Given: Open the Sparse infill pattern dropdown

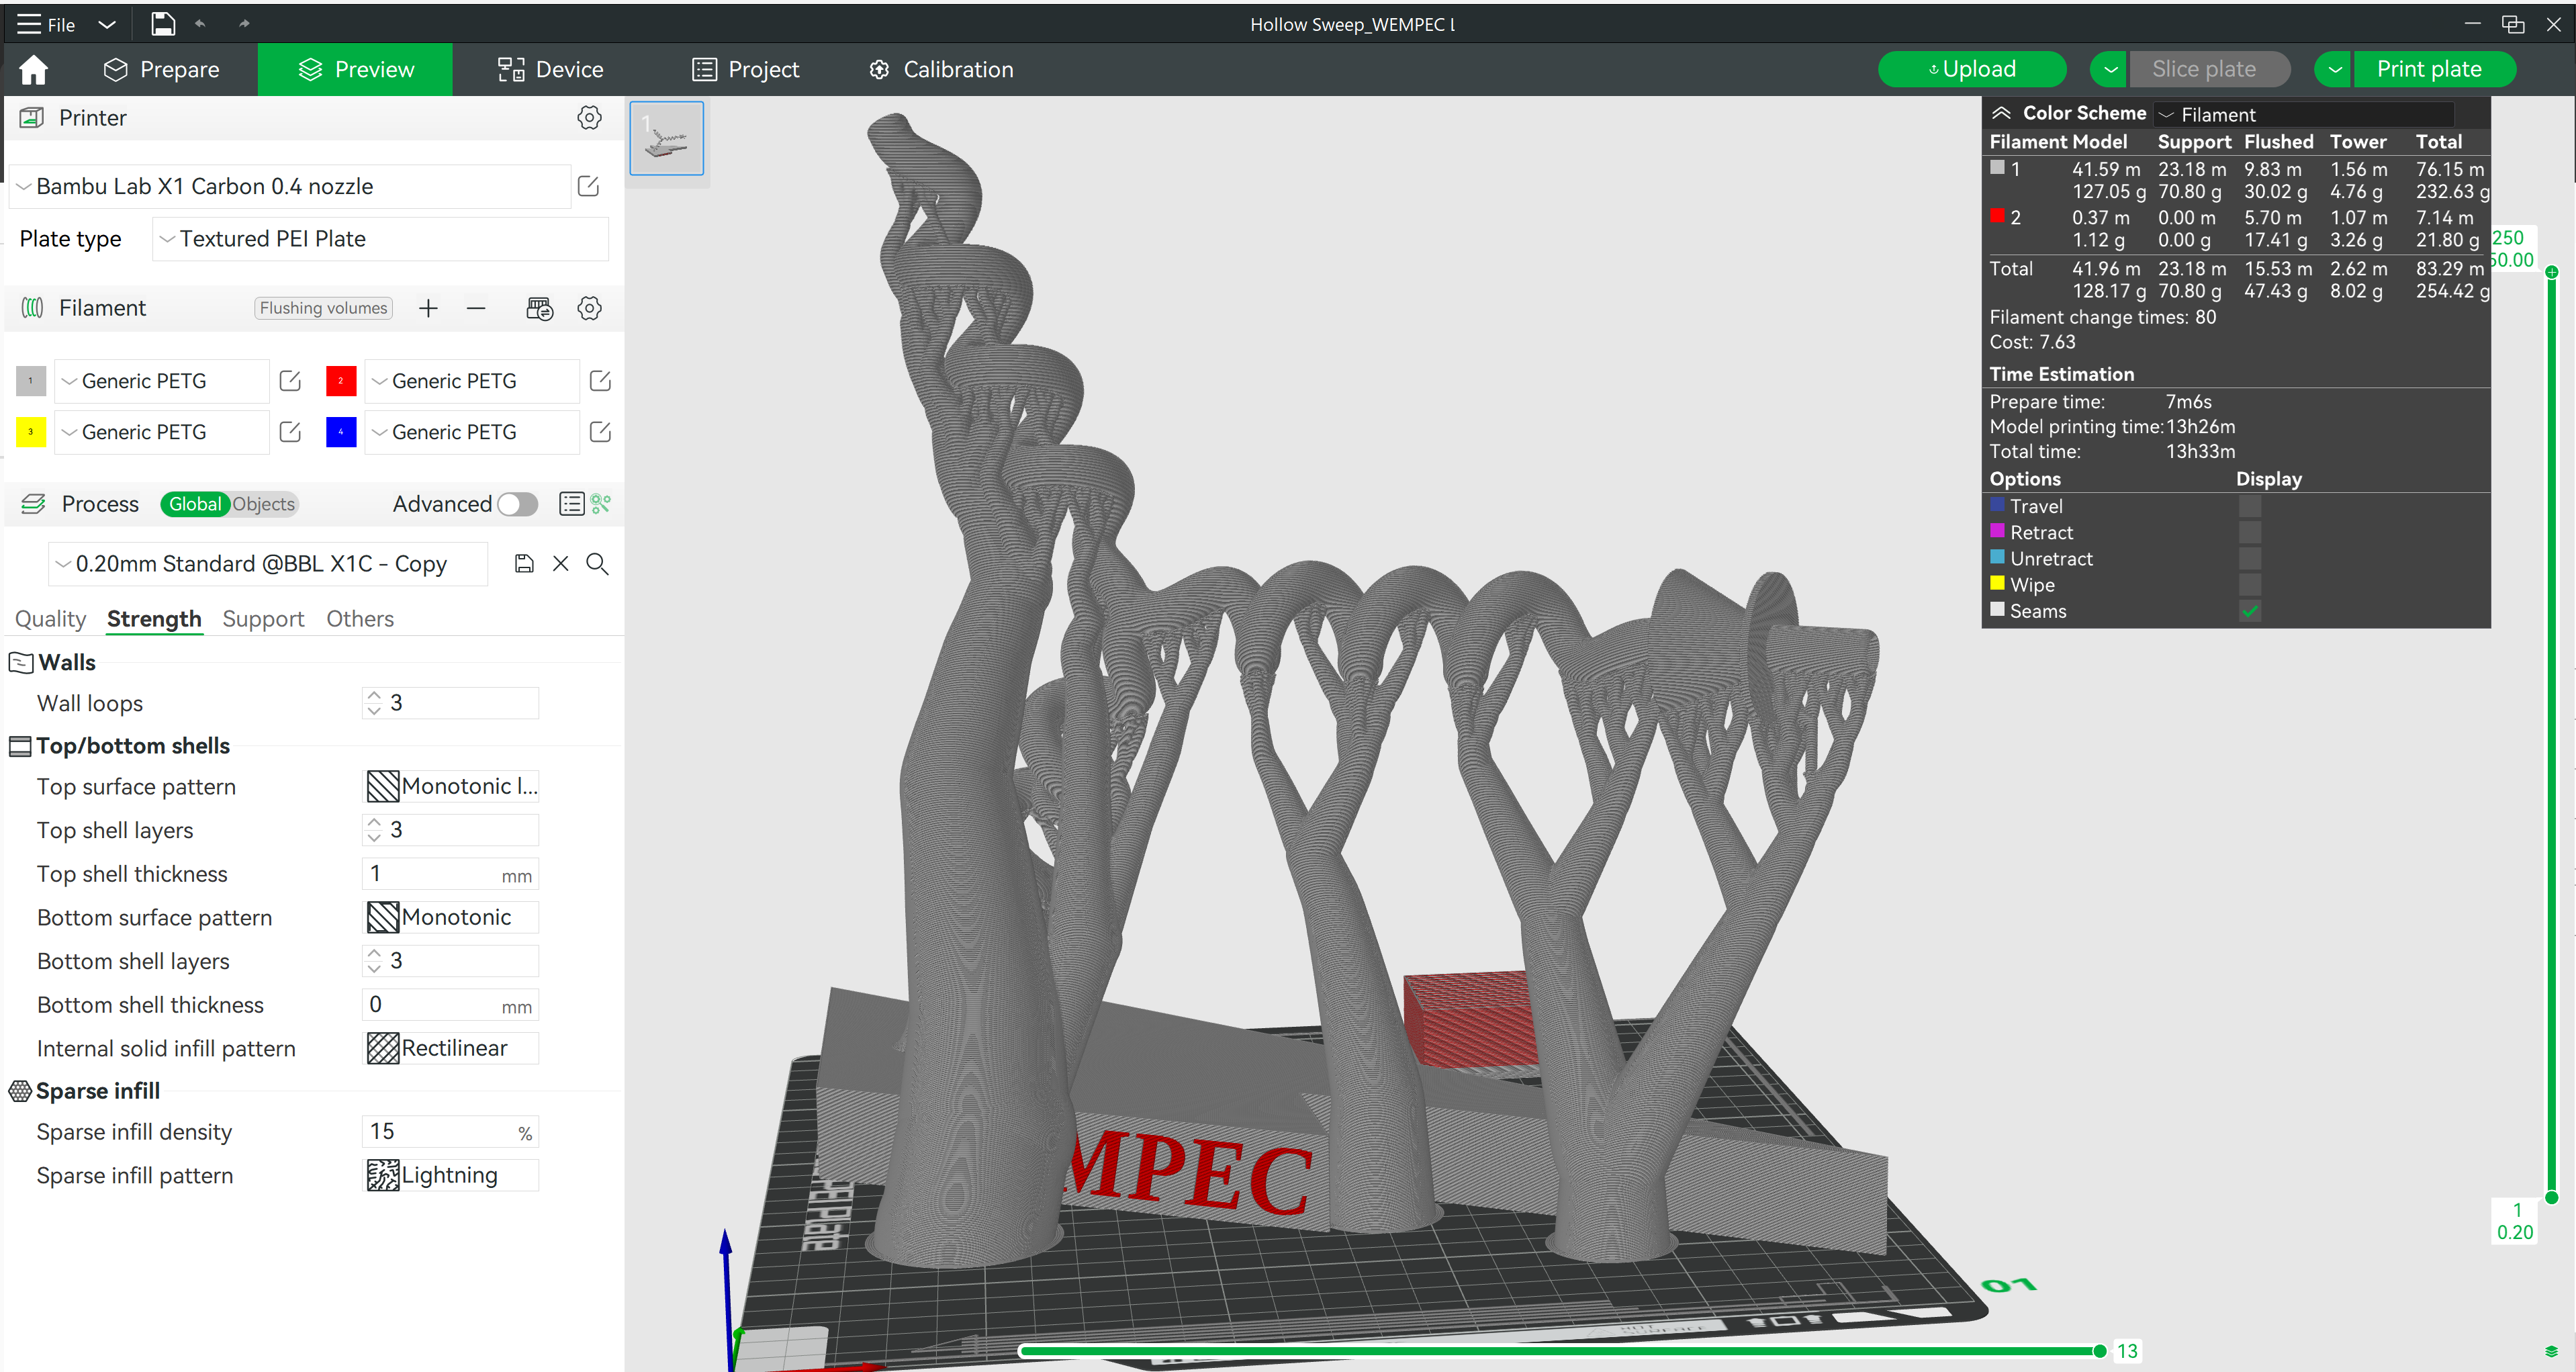Looking at the screenshot, I should tap(450, 1175).
